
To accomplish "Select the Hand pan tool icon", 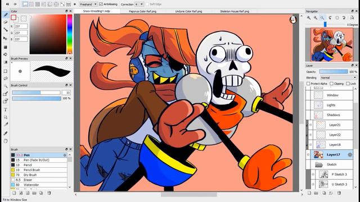I will [6, 141].
